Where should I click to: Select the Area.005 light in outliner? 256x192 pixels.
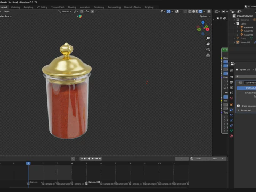pos(249,31)
